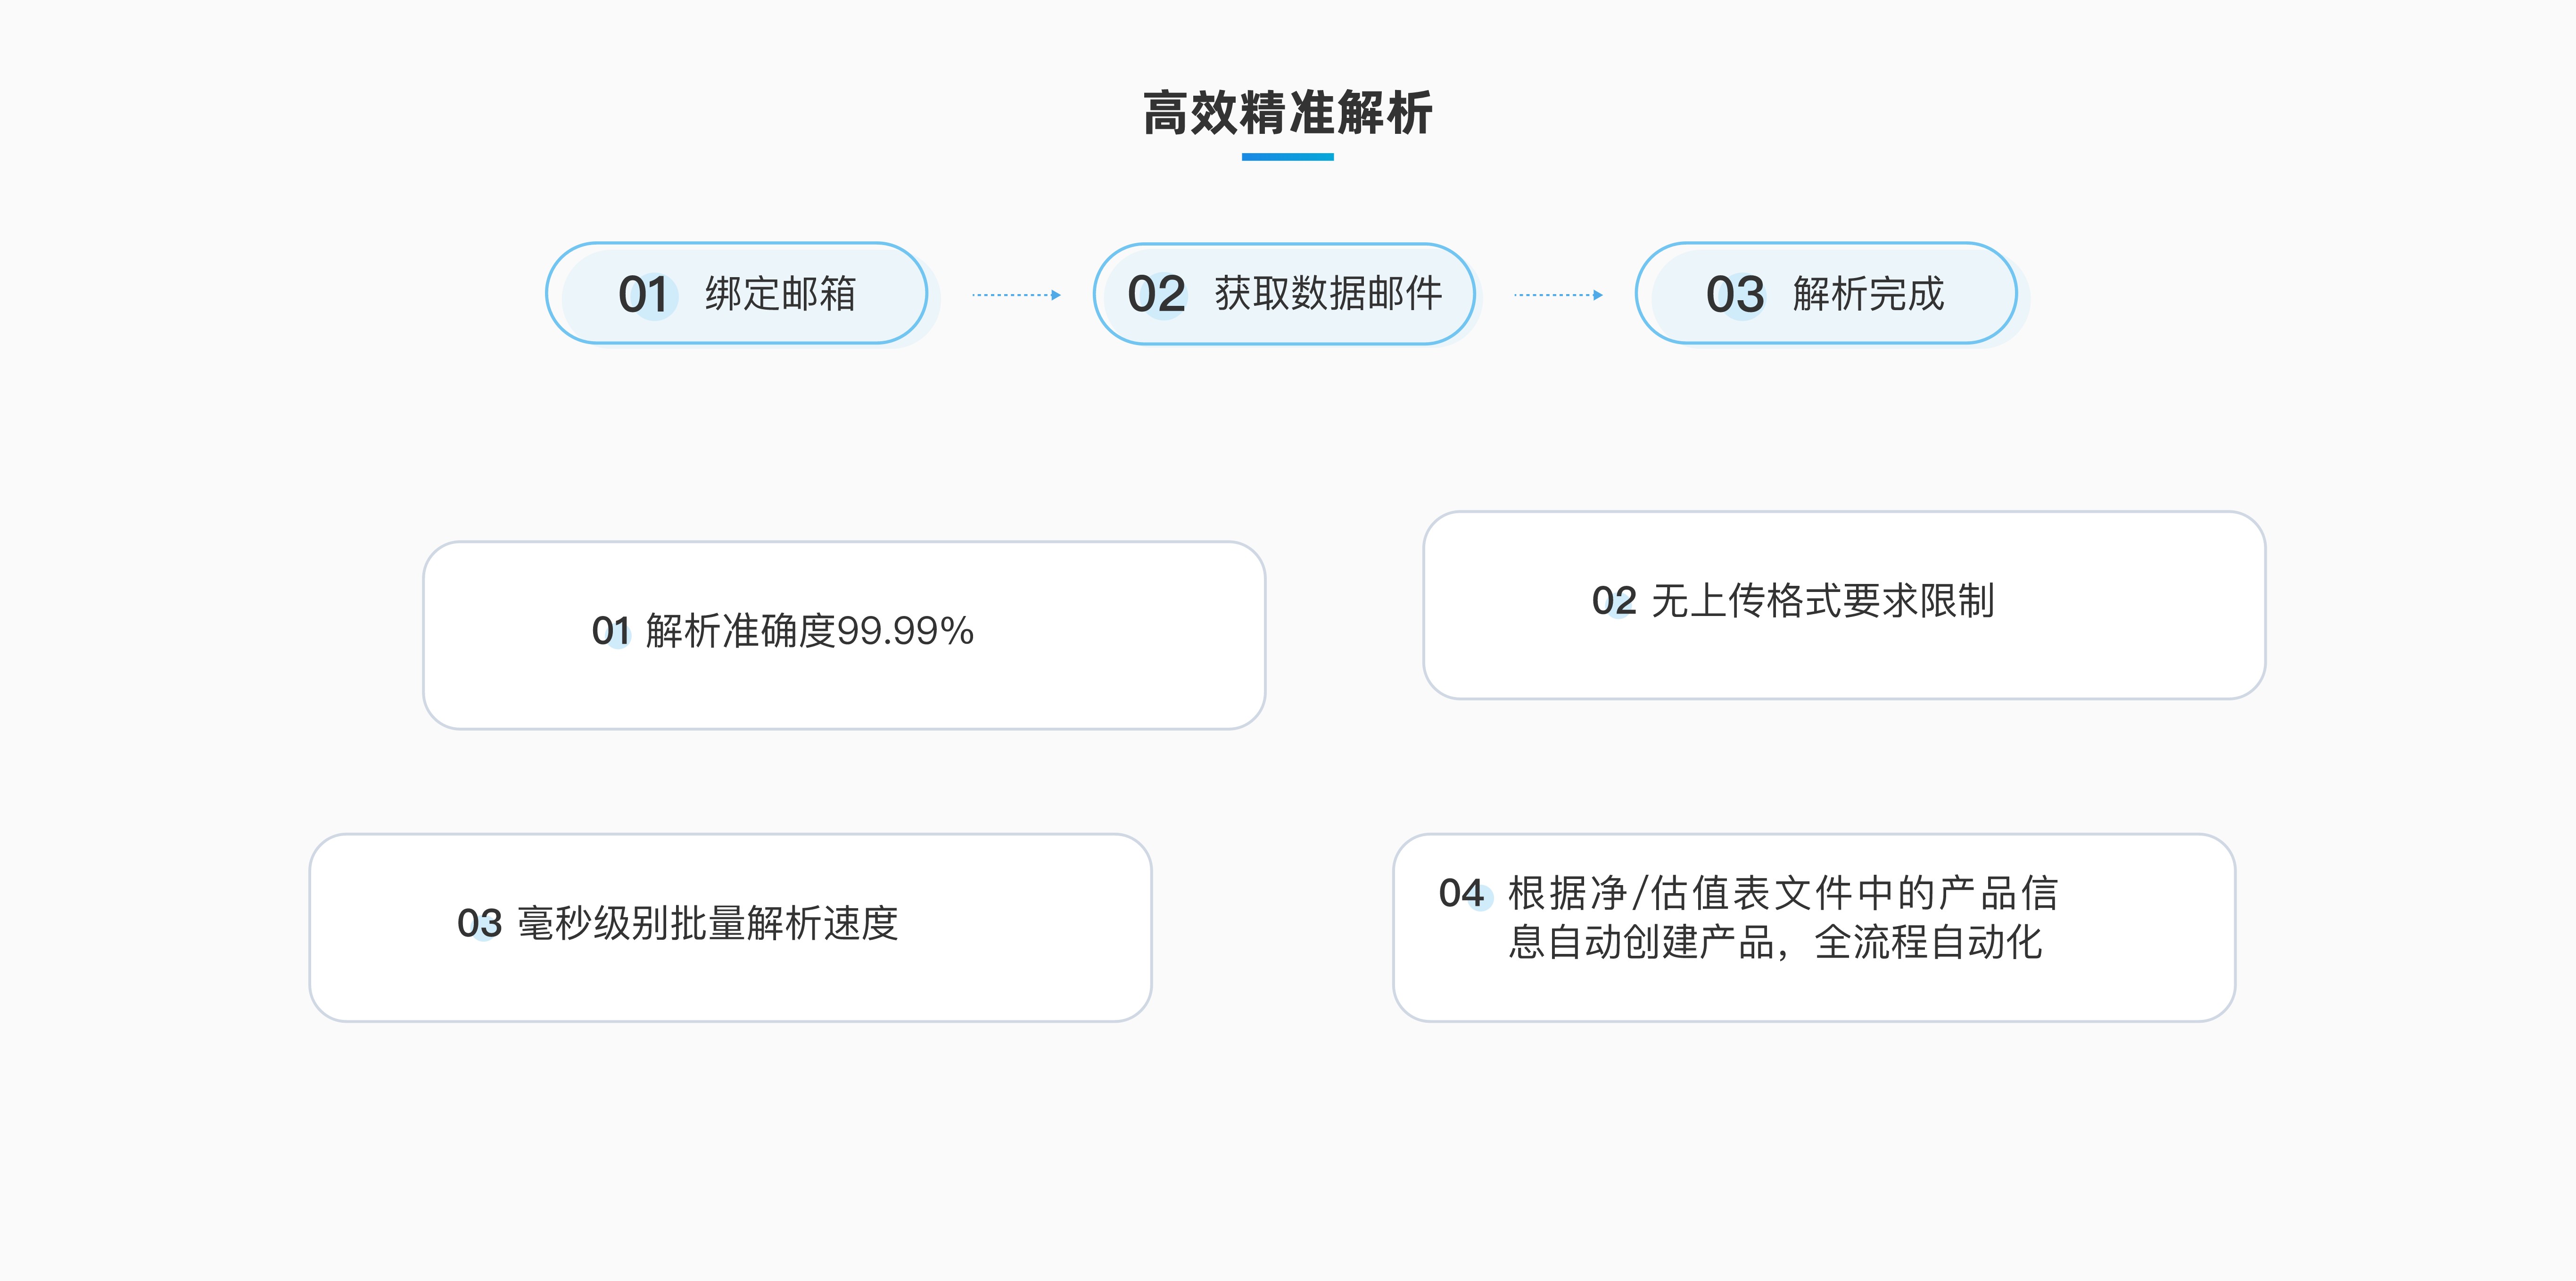Click the 03 badge beside 毫秒级别

(x=480, y=923)
